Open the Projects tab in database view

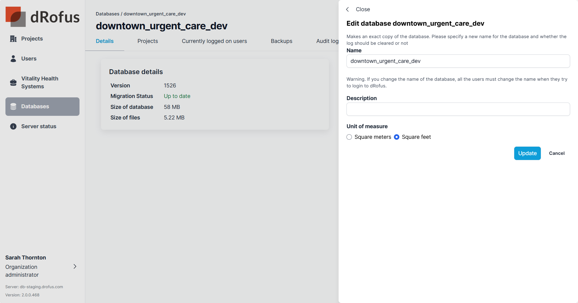pyautogui.click(x=148, y=41)
